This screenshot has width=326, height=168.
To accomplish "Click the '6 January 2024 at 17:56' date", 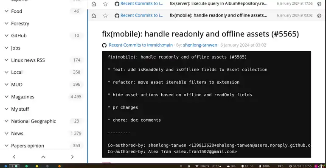I will tap(295, 3).
